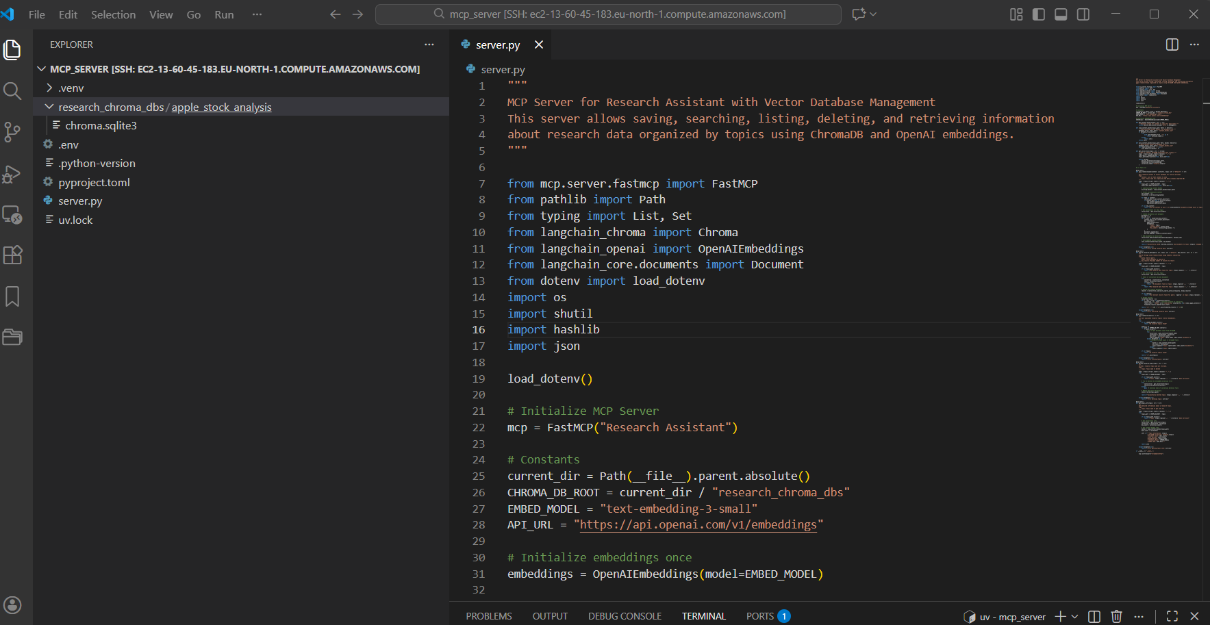Toggle the bottom Panel visibility
1210x625 pixels.
tap(1061, 14)
